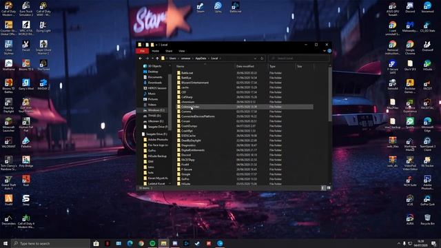Screen dimensions: 441x248
Task: Select the Colossal Order folder
Action: tap(245, 107)
